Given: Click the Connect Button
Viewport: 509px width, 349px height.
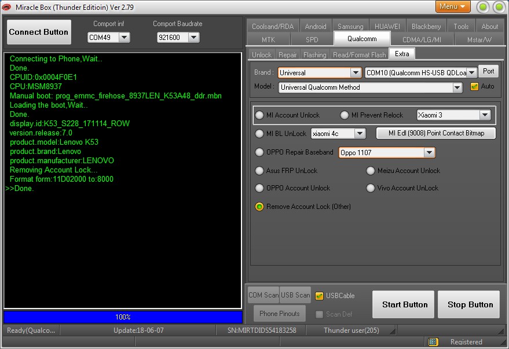Looking at the screenshot, I should coord(39,32).
